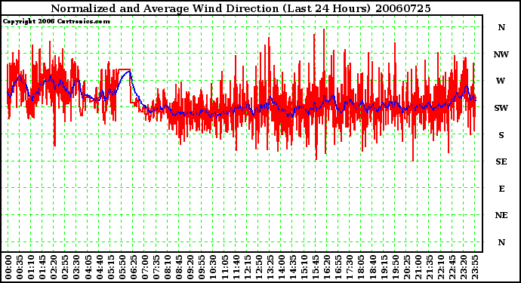The height and width of the screenshot is (283, 521).
Task: Click the 14:35 time axis label
Action: (293, 267)
